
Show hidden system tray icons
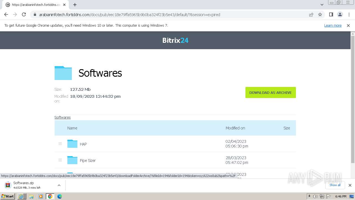[x=309, y=196]
